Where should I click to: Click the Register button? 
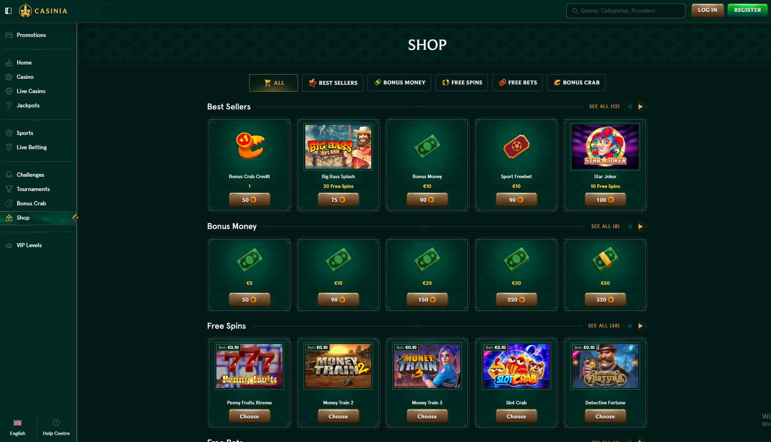[747, 10]
